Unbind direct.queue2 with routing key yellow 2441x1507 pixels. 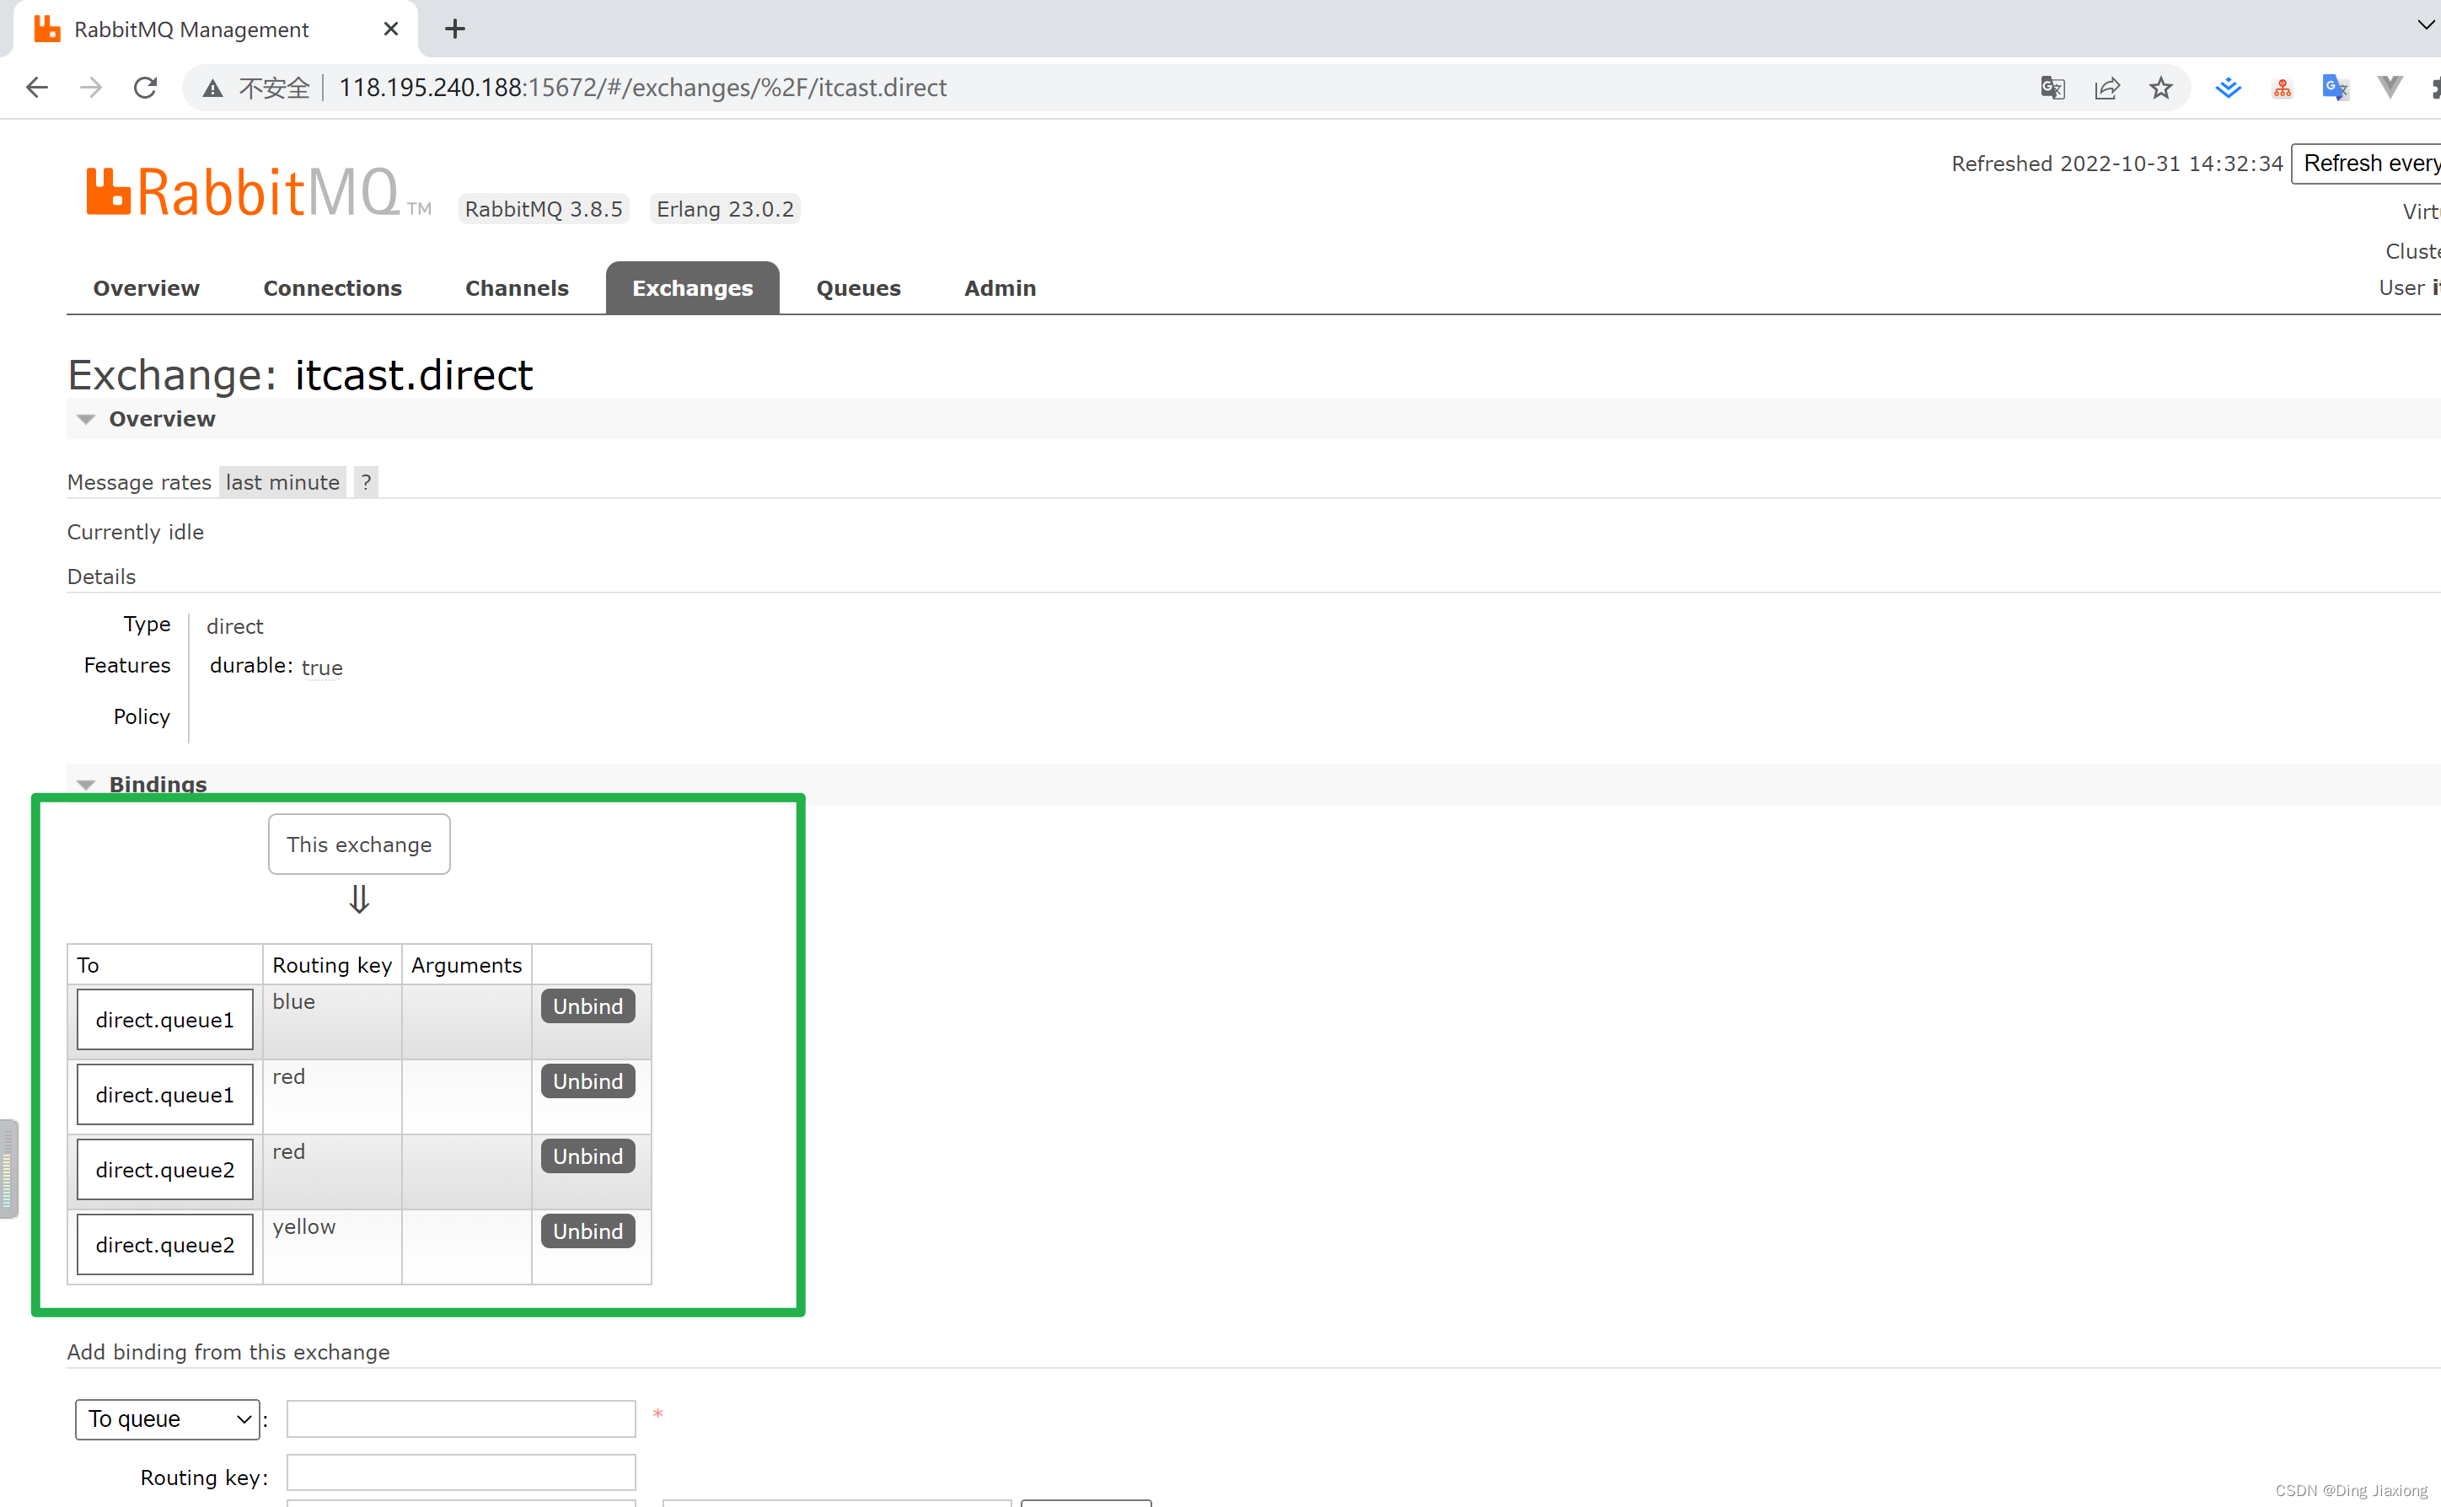click(588, 1231)
